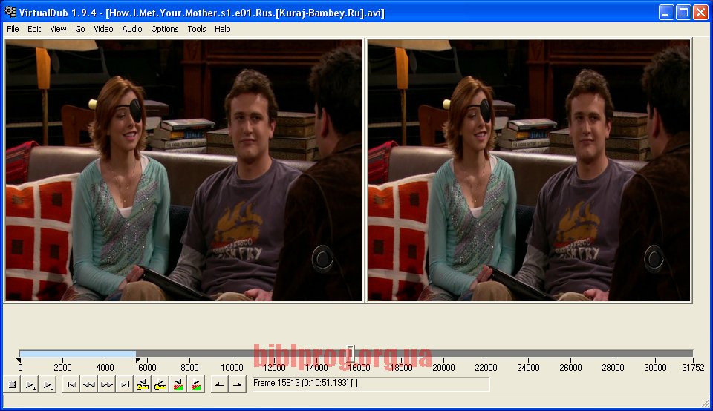Go to previous key frame
713x411 pixels.
[143, 384]
